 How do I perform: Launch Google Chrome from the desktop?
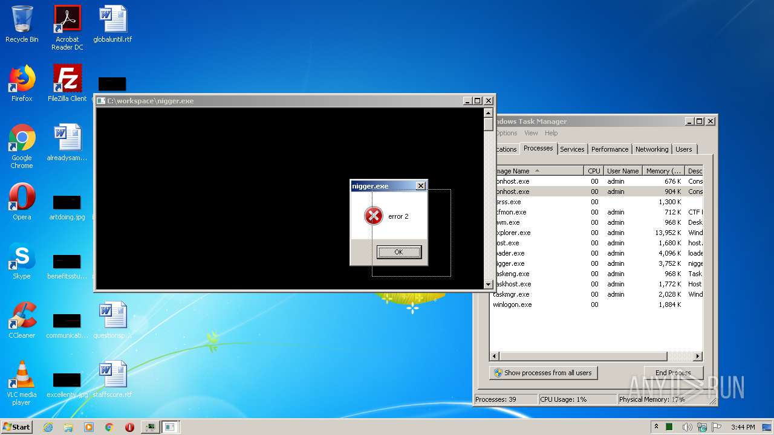(x=22, y=146)
